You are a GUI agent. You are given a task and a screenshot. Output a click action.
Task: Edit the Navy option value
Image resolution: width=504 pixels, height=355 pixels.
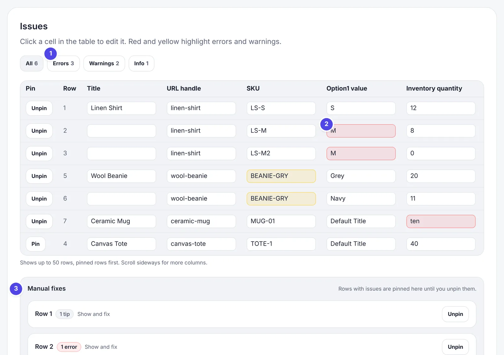361,199
